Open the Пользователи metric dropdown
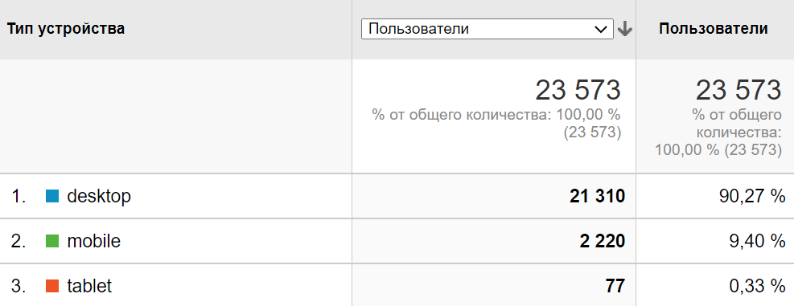 [488, 29]
